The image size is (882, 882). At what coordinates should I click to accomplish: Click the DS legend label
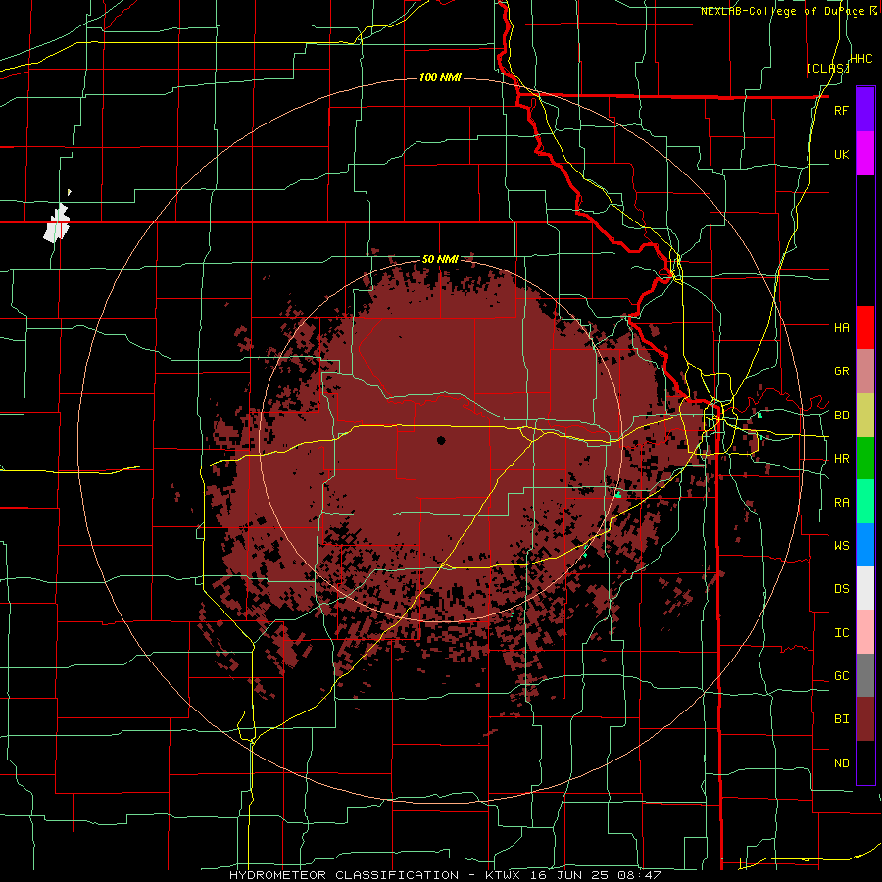point(841,589)
